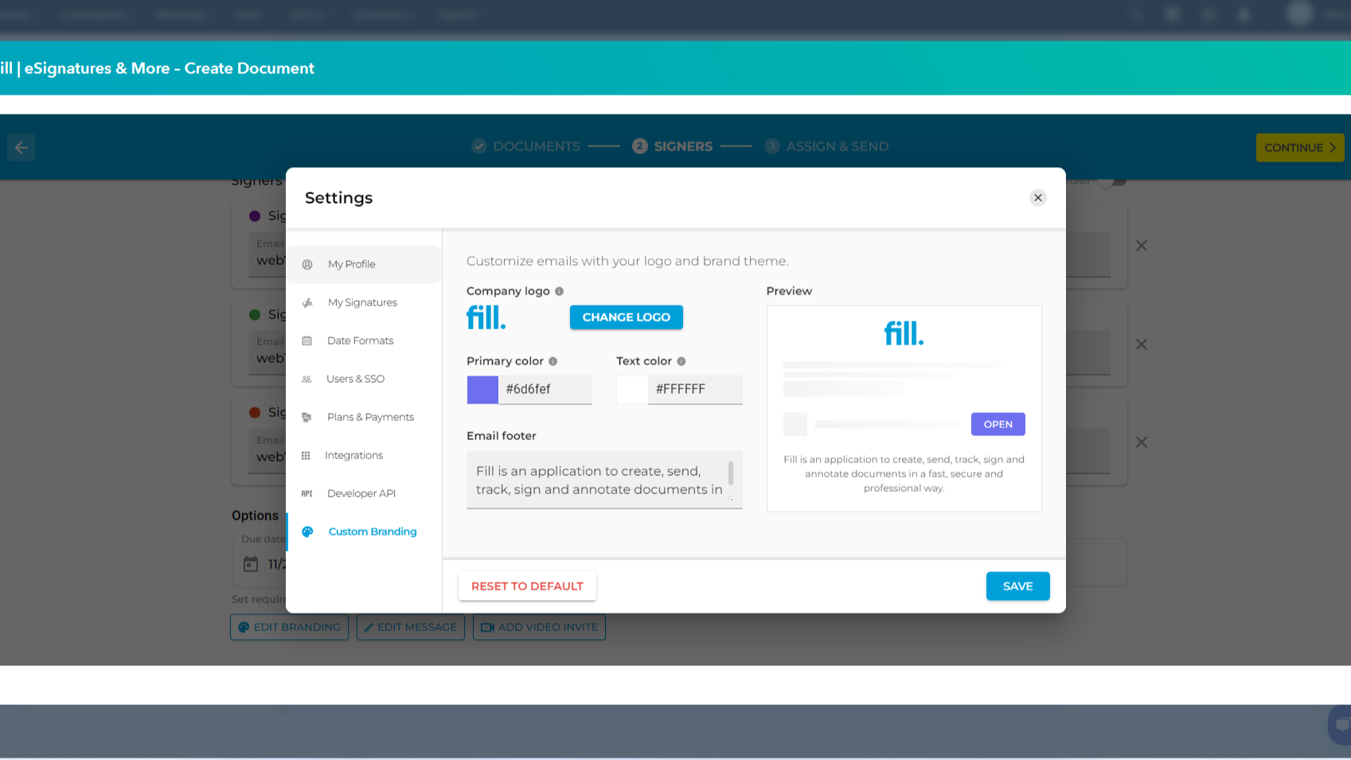Viewport: 1351px width, 760px height.
Task: Click the Text color info icon
Action: point(681,361)
